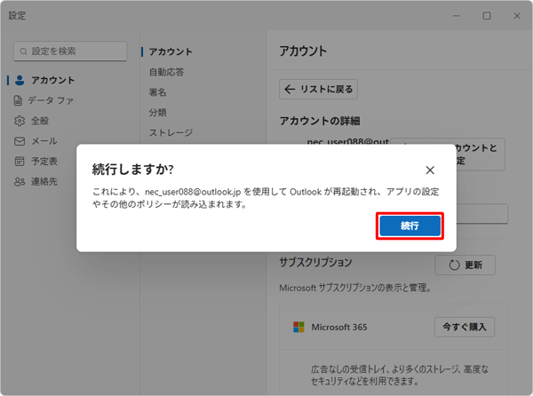Screen dimensions: 533x396
Task: Click the calendar icon next to 予定表
Action: (20, 162)
